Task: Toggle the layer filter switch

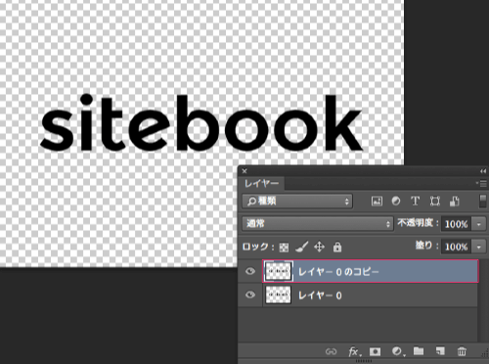Action: click(x=483, y=201)
